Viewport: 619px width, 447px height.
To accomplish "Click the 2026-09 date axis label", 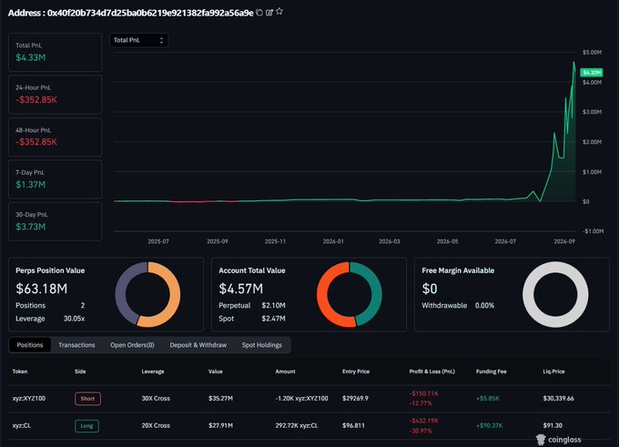I will coord(564,241).
